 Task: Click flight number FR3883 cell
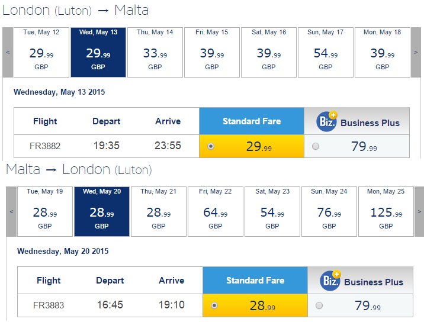[x=49, y=305]
